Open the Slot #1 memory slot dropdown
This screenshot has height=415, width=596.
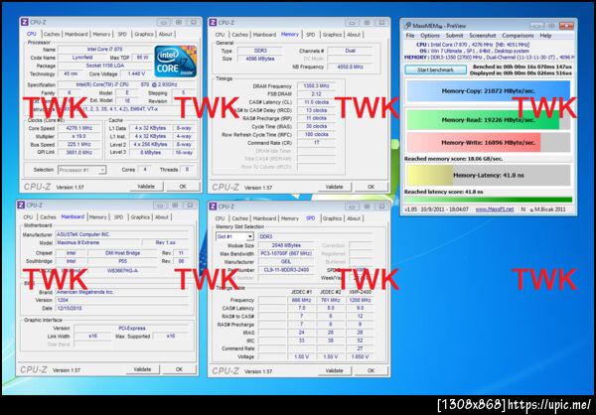point(234,236)
